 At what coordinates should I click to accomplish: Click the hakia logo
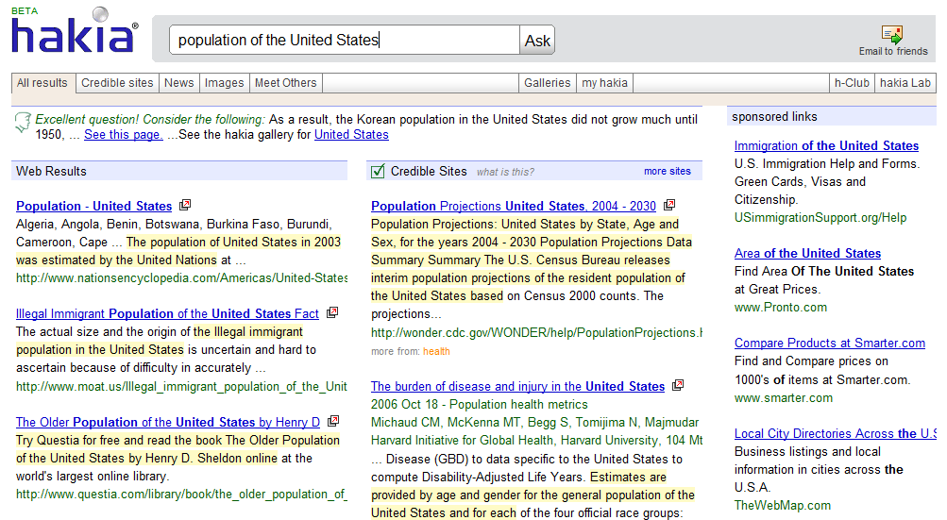pyautogui.click(x=74, y=35)
